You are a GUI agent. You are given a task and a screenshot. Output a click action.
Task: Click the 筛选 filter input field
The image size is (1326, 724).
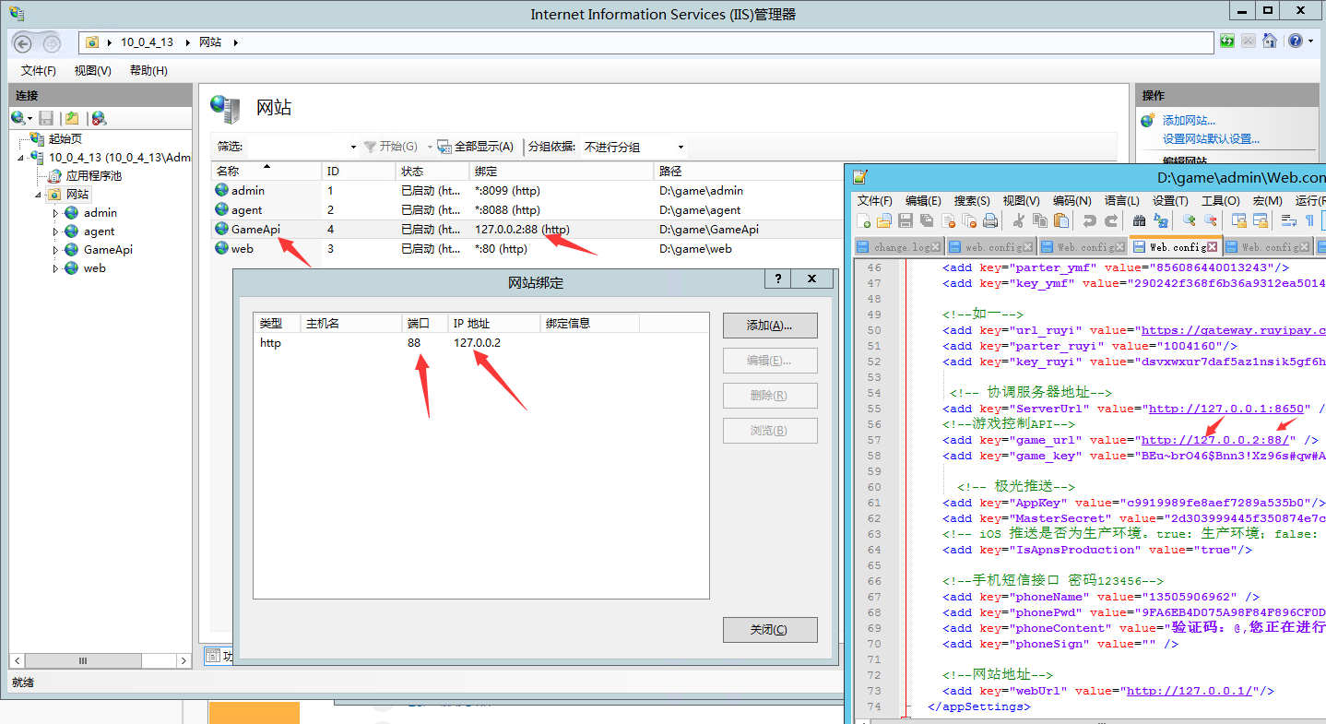(x=301, y=147)
